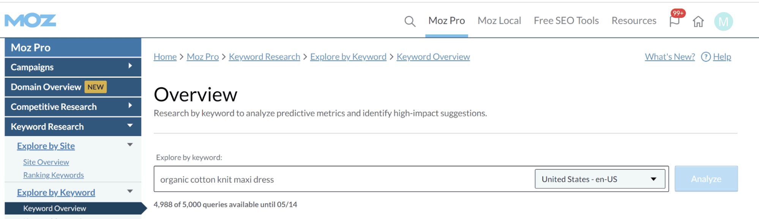Click the keyword search input field
Screen dimensions: 759x219
point(342,179)
